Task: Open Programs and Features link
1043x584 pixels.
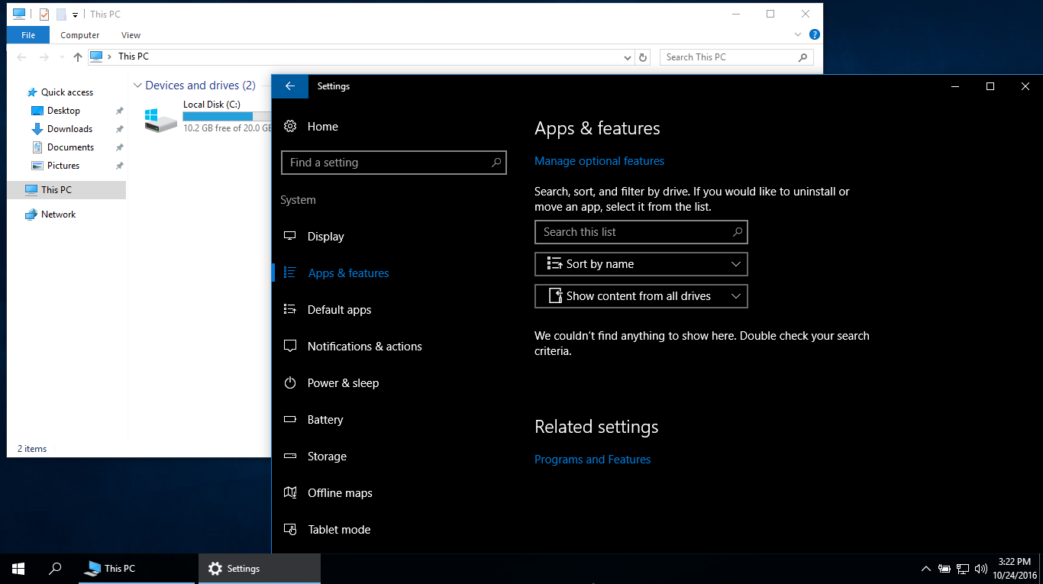Action: coord(593,459)
